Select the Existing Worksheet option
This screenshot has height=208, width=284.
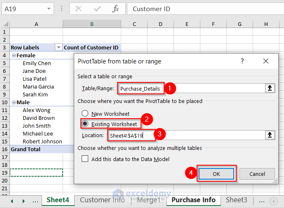click(x=85, y=124)
